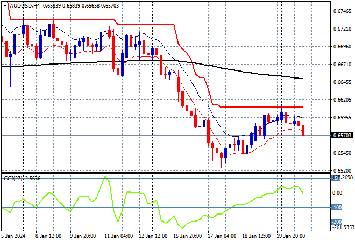Click the 8 Jan 12:00 time label

point(48,236)
